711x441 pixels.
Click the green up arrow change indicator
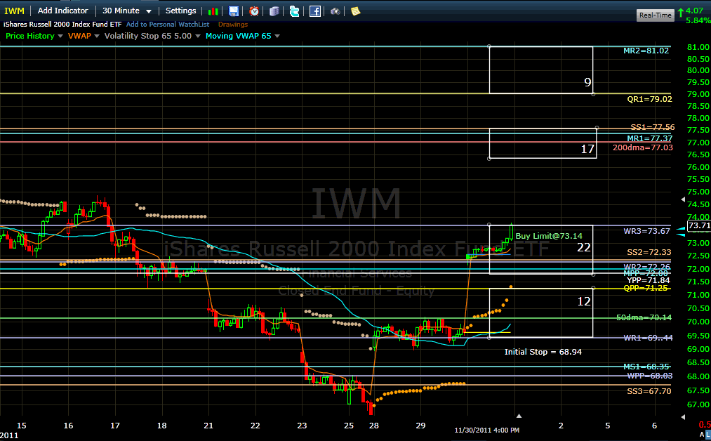[x=681, y=12]
